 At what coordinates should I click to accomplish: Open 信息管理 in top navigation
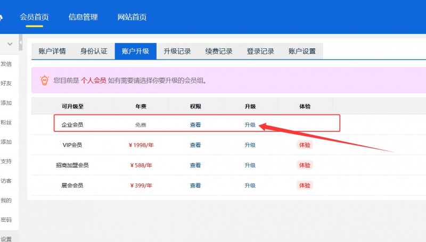click(x=83, y=17)
